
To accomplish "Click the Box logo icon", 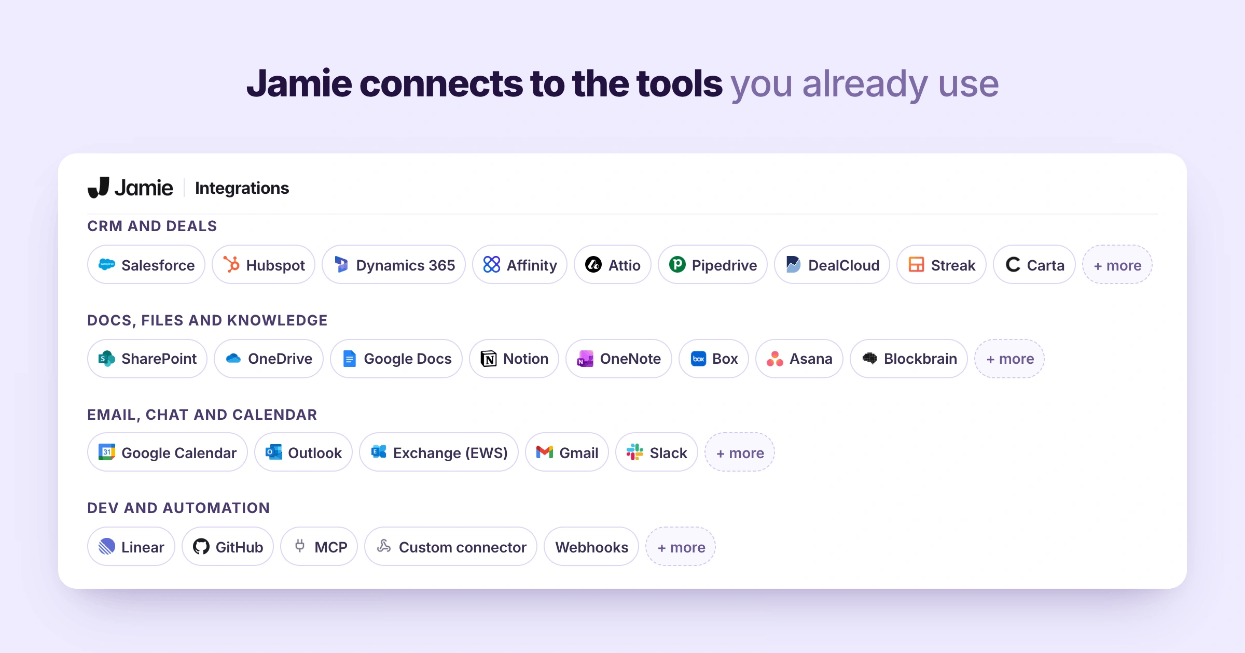I will [x=698, y=359].
